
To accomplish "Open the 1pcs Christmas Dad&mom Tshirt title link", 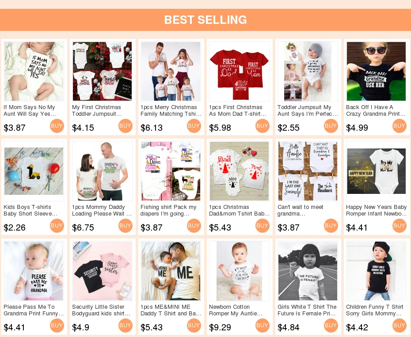I will pyautogui.click(x=240, y=210).
